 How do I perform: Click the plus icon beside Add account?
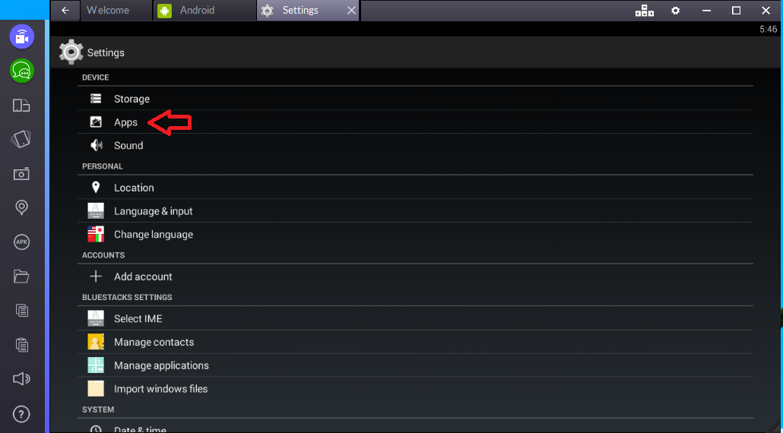click(x=95, y=277)
